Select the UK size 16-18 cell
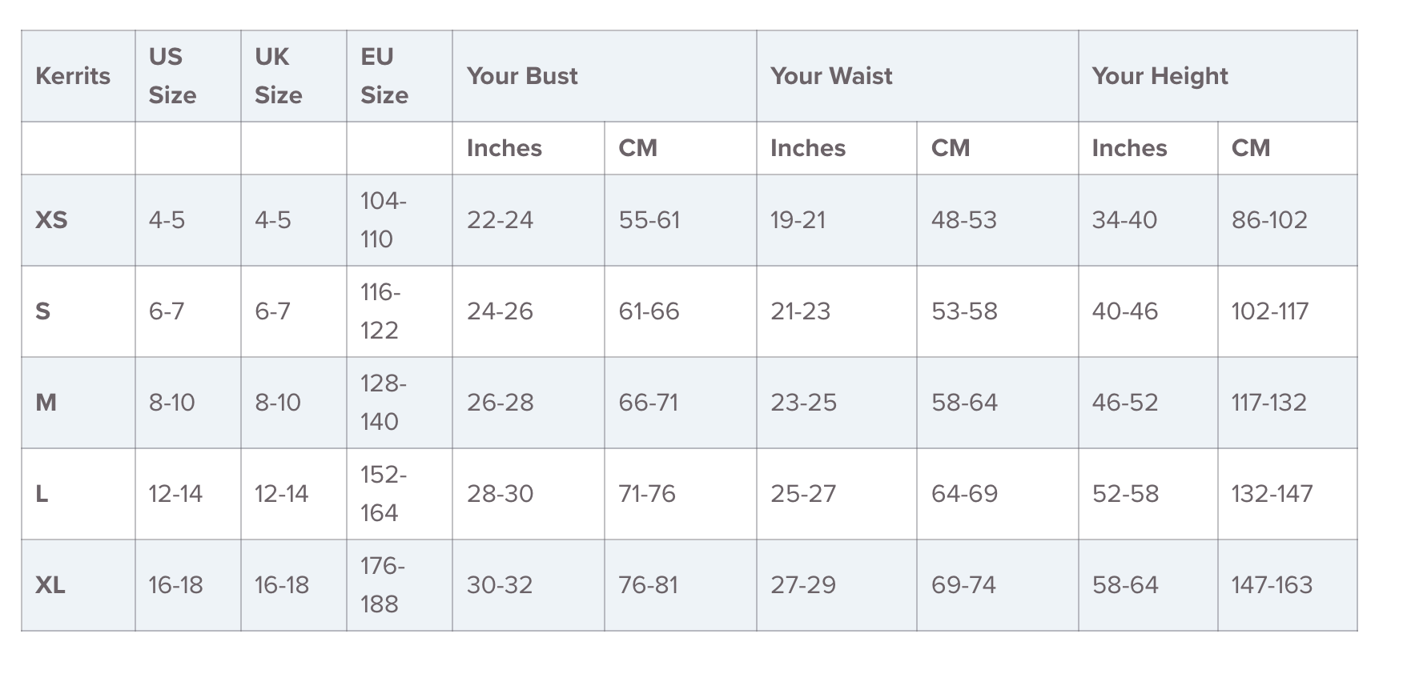 (x=281, y=585)
